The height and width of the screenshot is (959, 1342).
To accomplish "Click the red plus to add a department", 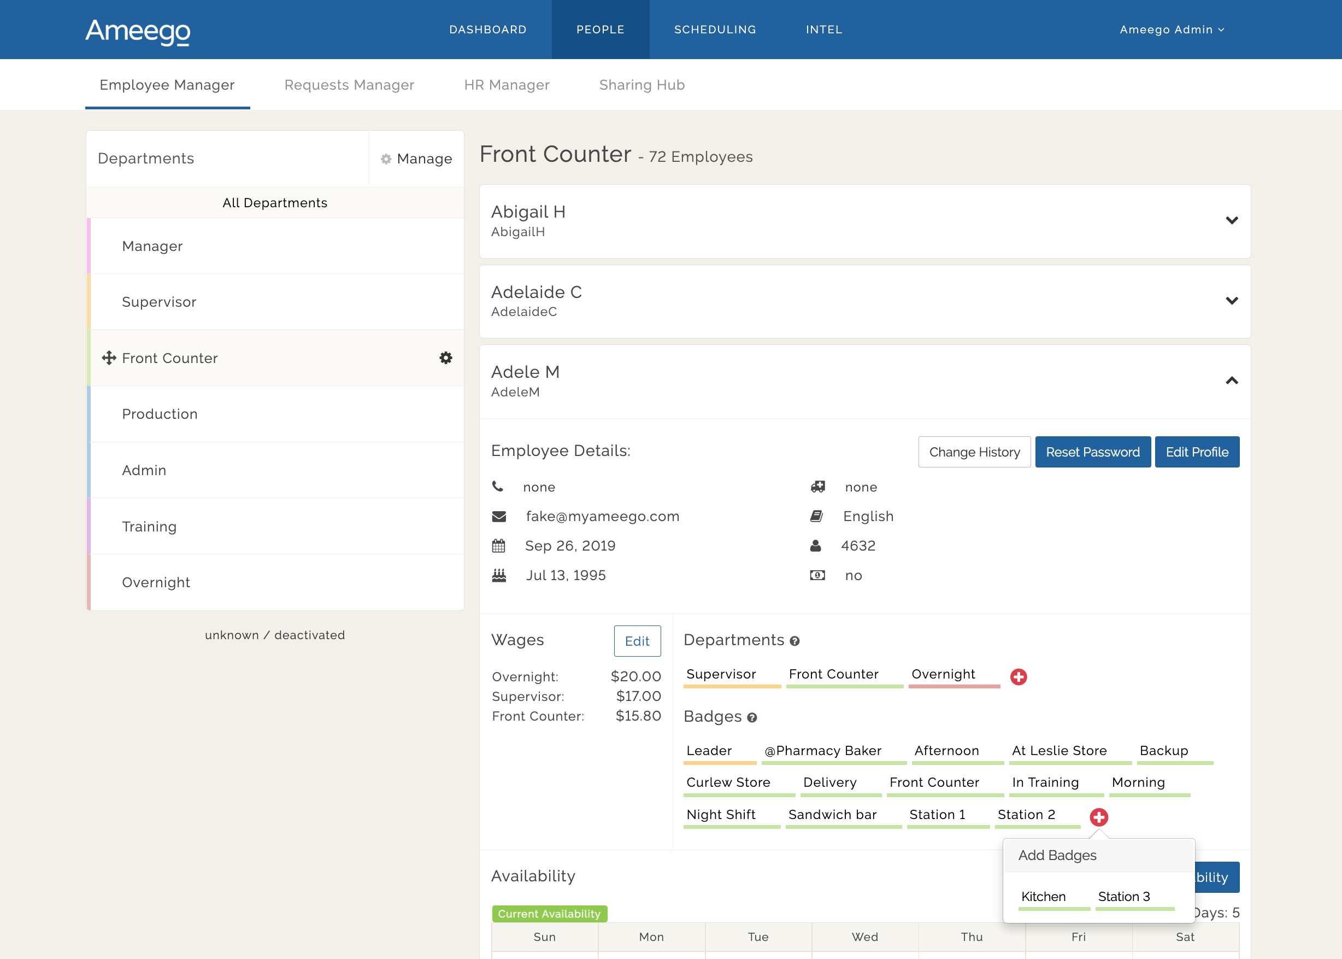I will click(1019, 677).
